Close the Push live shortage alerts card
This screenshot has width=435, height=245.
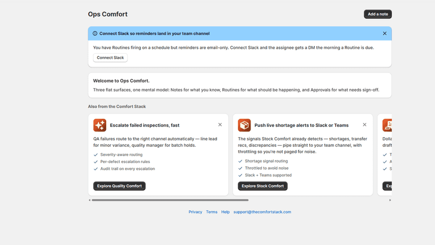pos(365,125)
